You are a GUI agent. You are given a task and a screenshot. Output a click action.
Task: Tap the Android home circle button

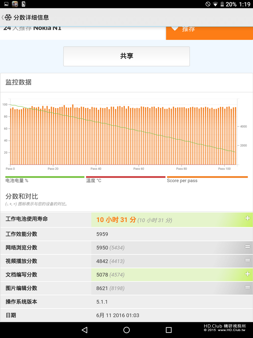click(x=126, y=330)
